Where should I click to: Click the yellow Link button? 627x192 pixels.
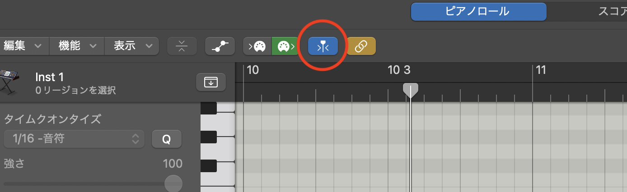(x=361, y=46)
